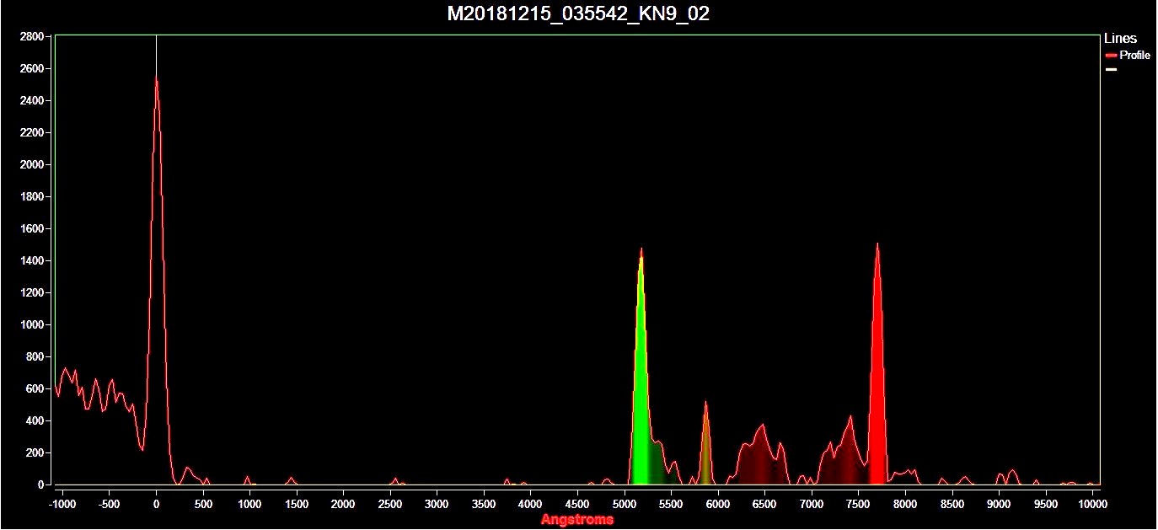This screenshot has height=530, width=1158.
Task: Click the white legend swatch below Profile
Action: [1111, 69]
